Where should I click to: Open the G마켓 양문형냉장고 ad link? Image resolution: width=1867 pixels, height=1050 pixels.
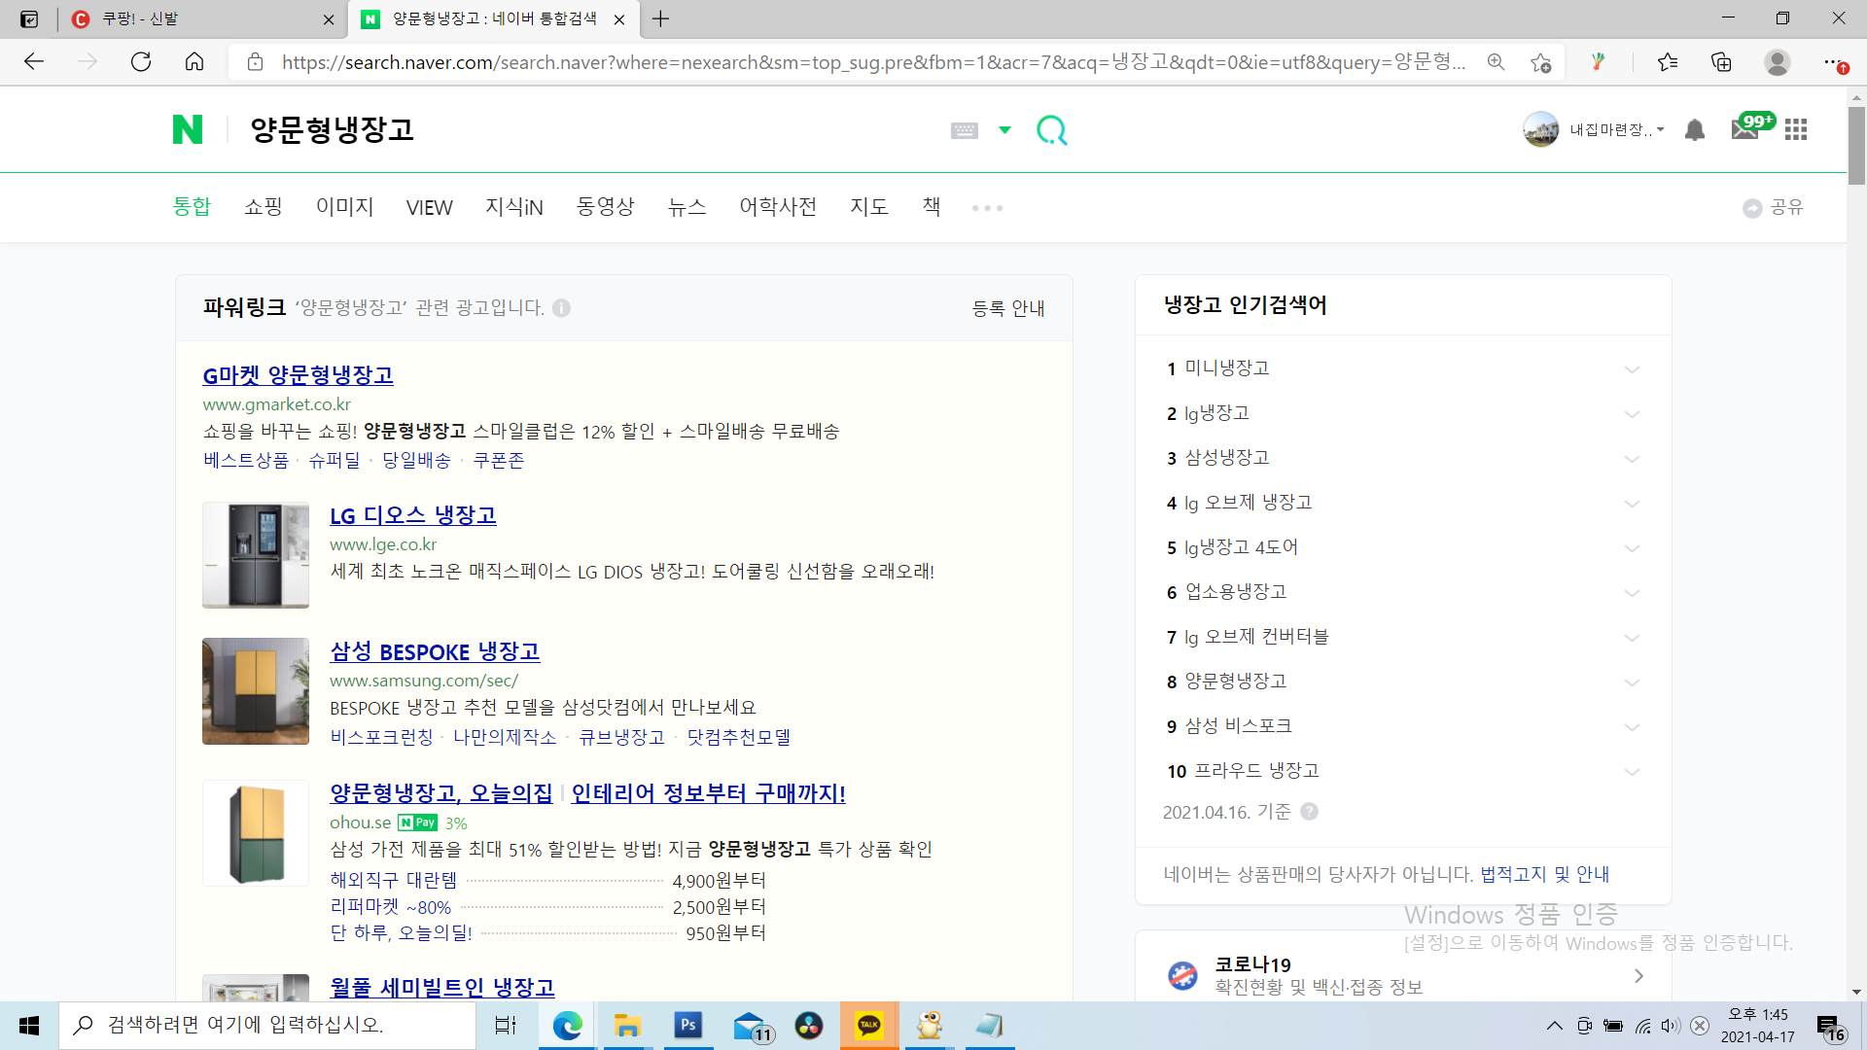(x=298, y=375)
